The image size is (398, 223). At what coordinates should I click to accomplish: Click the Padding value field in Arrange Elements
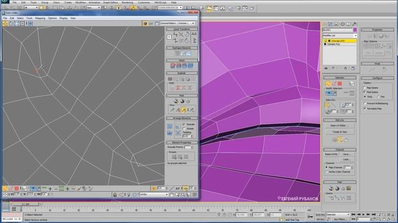[187, 136]
